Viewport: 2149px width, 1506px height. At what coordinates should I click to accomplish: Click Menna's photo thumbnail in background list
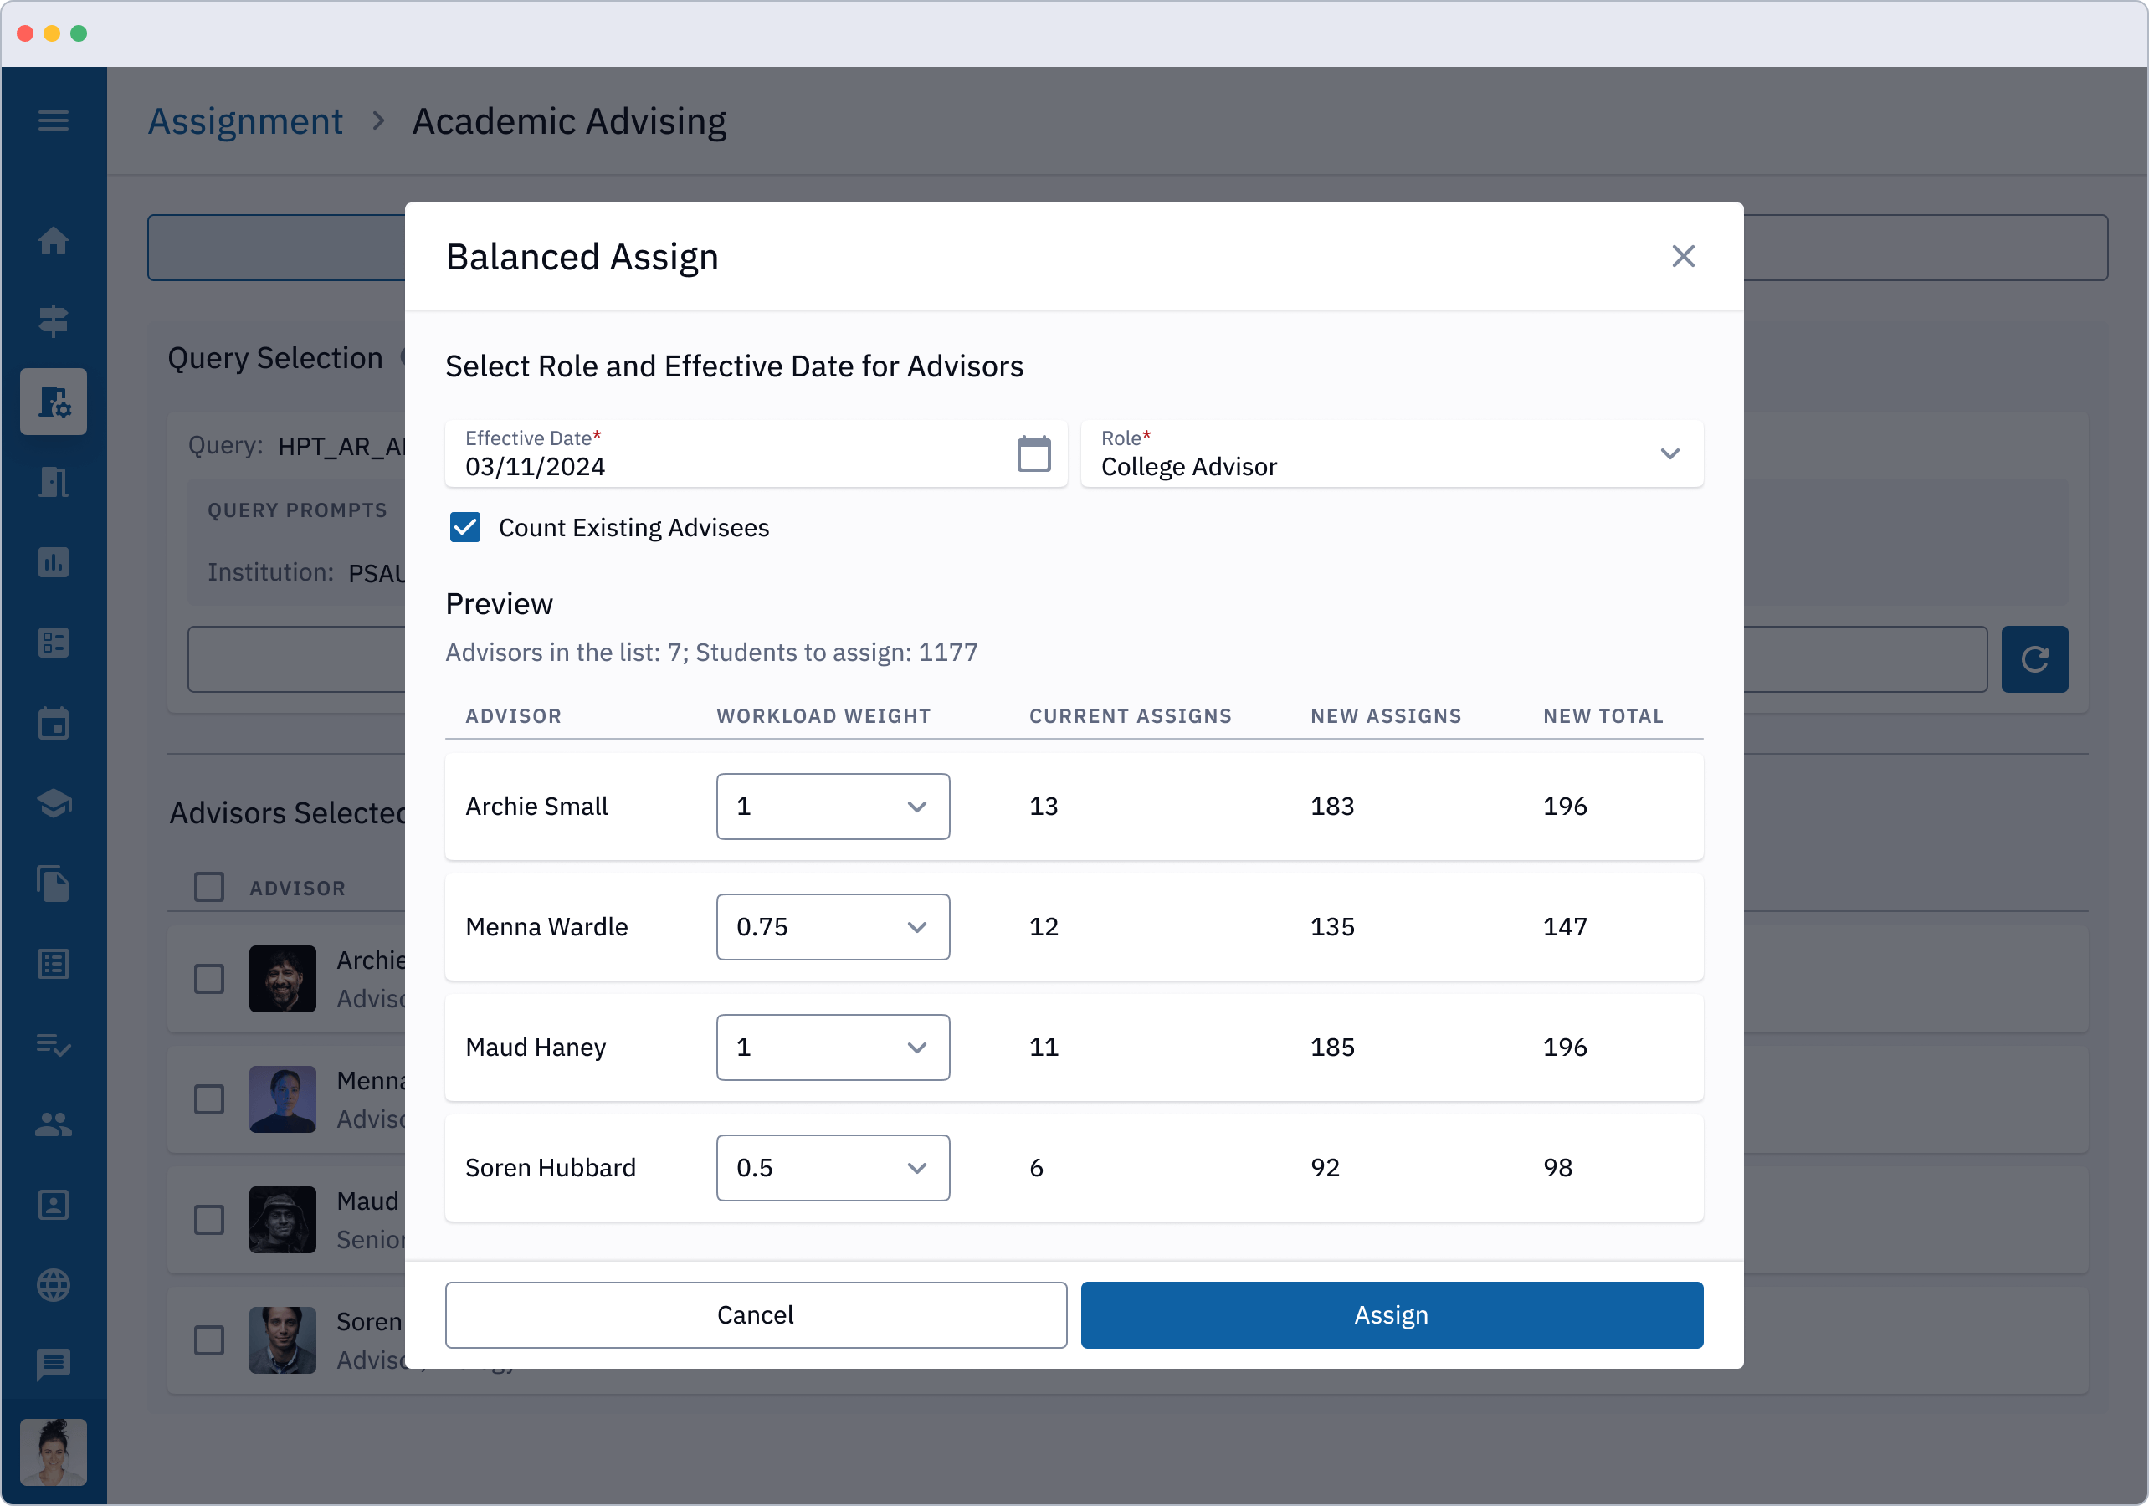click(x=282, y=1099)
